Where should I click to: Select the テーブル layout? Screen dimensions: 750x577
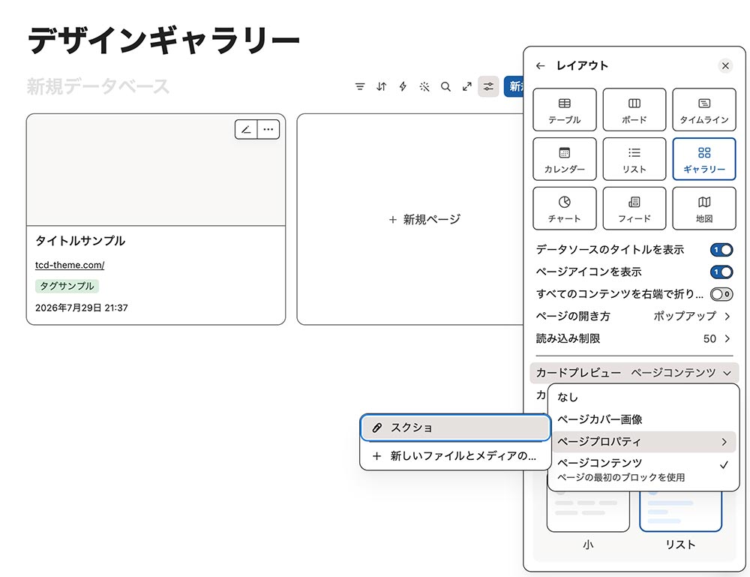click(565, 110)
